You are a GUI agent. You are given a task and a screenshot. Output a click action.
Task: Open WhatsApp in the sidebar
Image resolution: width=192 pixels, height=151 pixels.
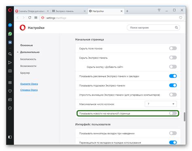point(10,34)
